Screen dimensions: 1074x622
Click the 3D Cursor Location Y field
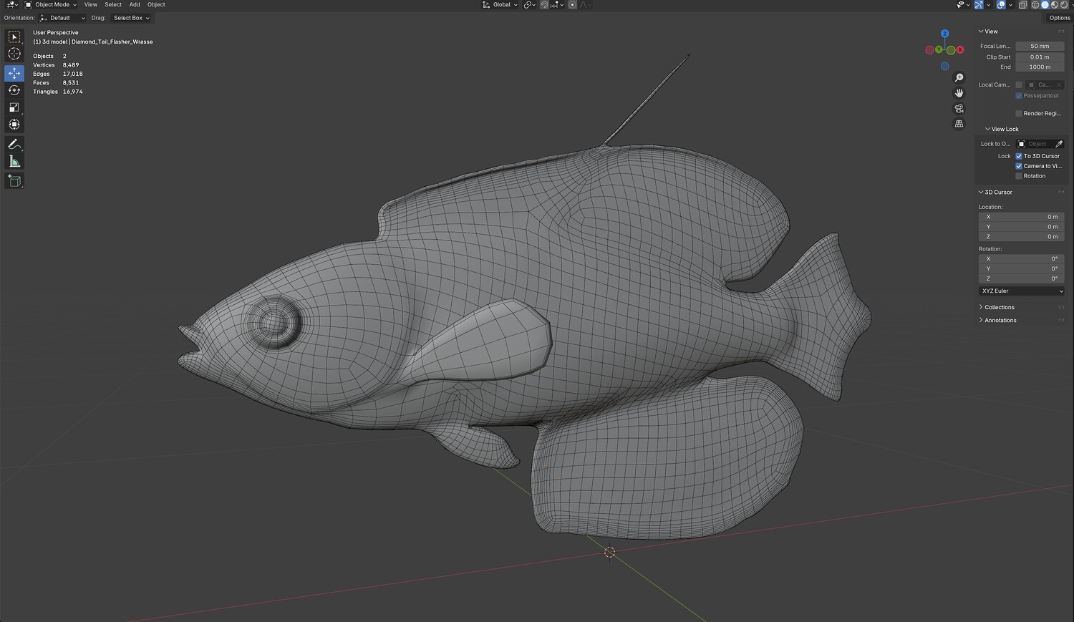pos(1021,227)
